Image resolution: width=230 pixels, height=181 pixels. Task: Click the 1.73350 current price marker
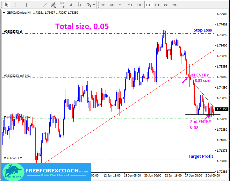click(x=222, y=109)
